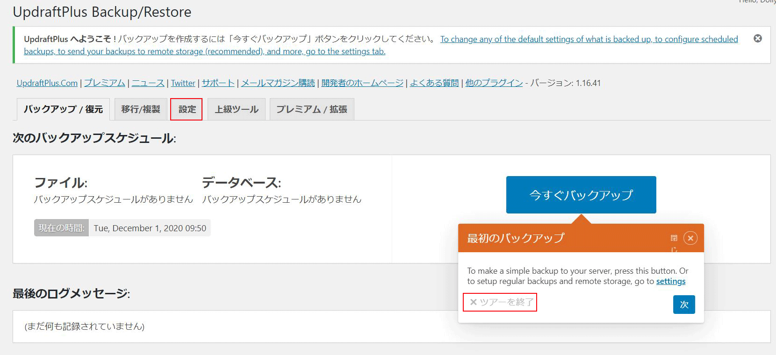Open the サポート support link
Image resolution: width=776 pixels, height=355 pixels.
coord(218,83)
